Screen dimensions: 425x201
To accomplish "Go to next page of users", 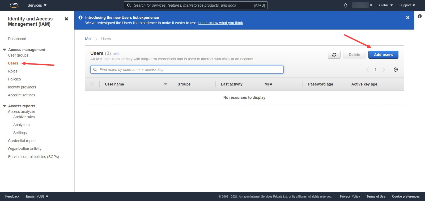I will 383,70.
